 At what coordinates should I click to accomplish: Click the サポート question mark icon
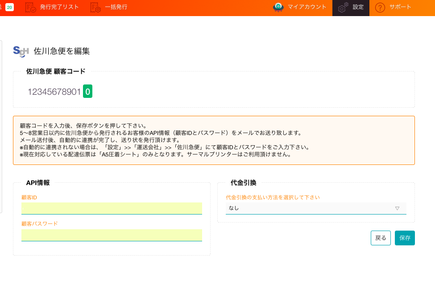(x=380, y=8)
